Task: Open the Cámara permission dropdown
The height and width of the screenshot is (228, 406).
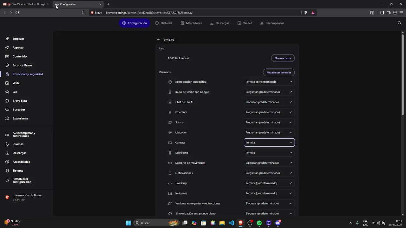Action: point(269,142)
